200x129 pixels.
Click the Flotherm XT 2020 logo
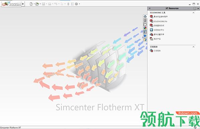click(x=11, y=4)
